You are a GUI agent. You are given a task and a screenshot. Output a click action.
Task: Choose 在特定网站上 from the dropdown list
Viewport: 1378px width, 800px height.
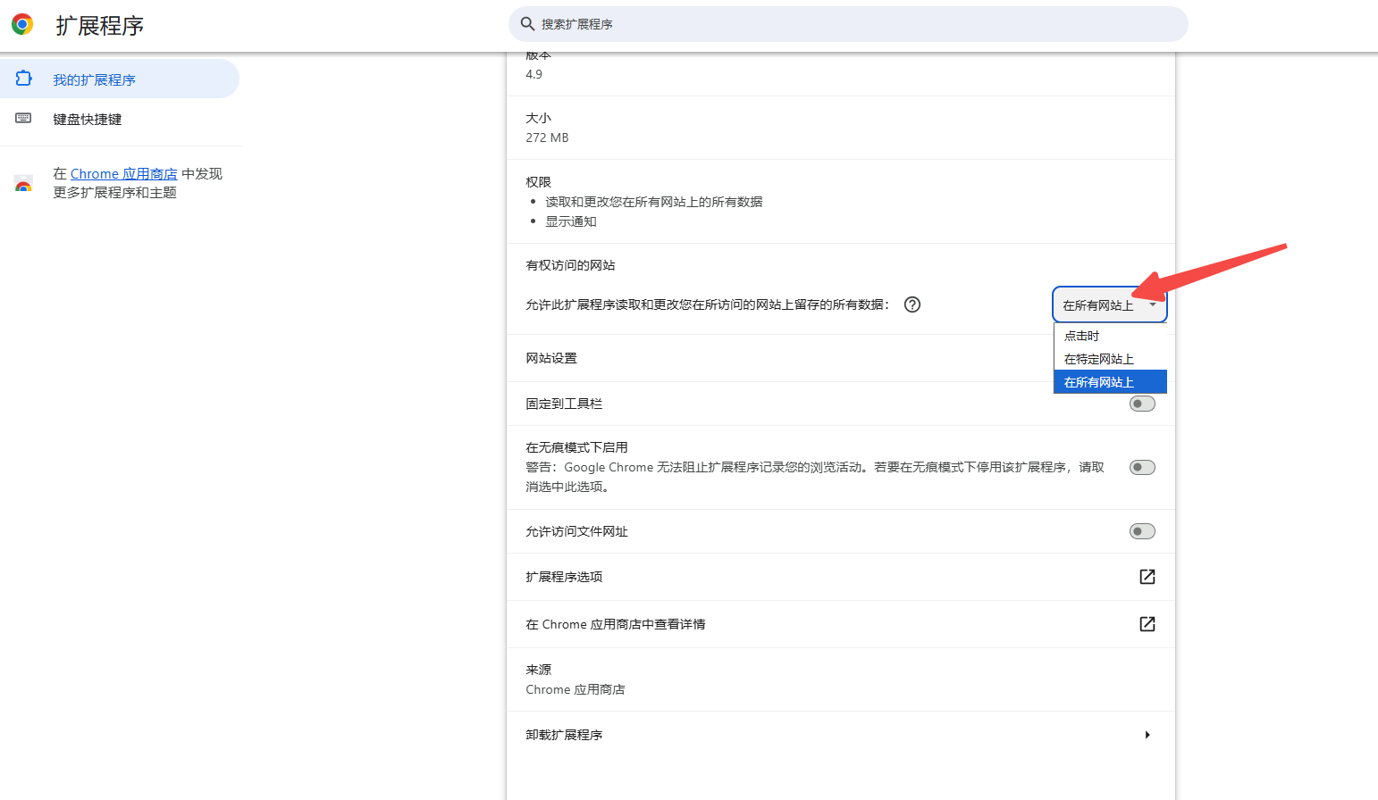[x=1110, y=359]
